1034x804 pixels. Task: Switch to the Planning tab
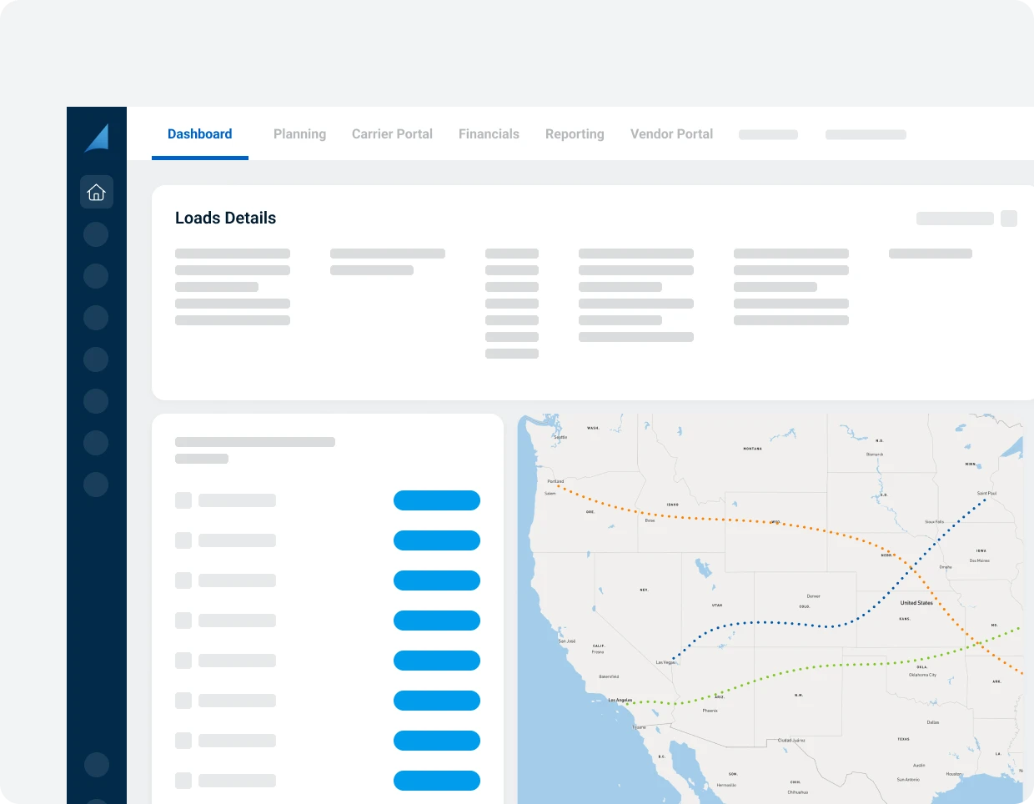(x=299, y=134)
